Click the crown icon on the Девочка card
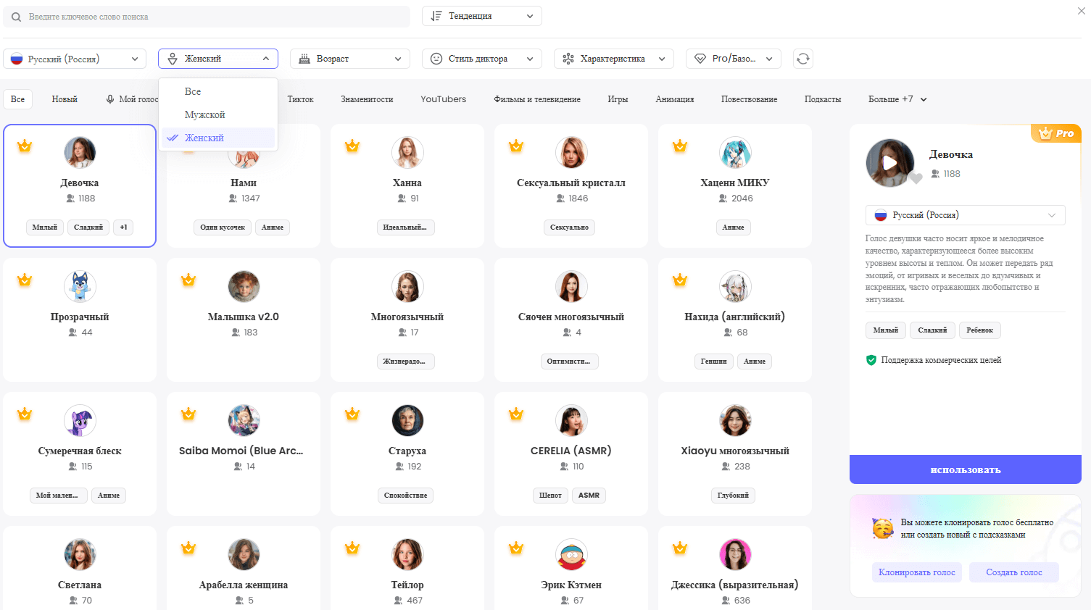This screenshot has height=610, width=1091. 25,146
